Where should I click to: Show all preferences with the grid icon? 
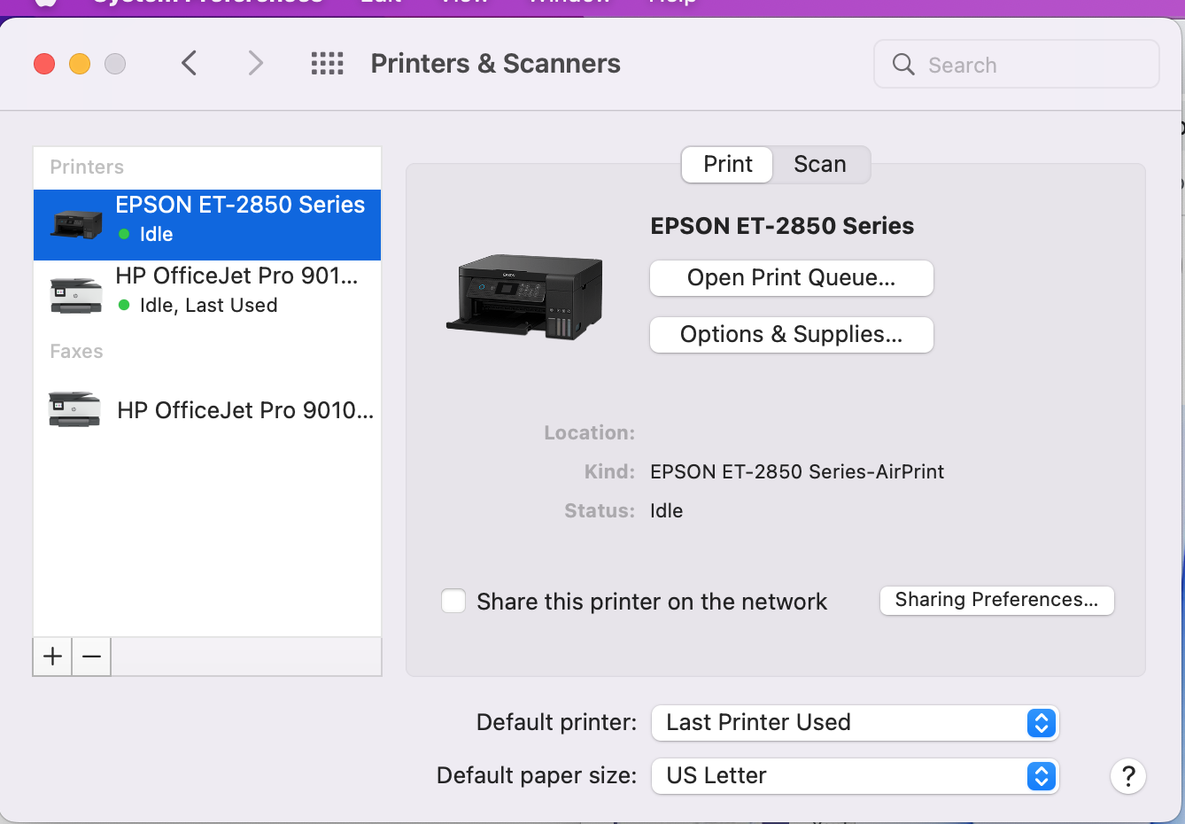pyautogui.click(x=327, y=64)
